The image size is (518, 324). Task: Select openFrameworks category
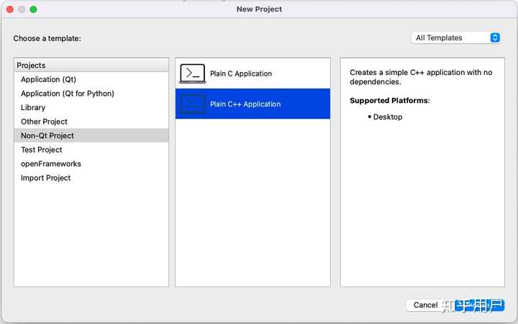pos(91,163)
